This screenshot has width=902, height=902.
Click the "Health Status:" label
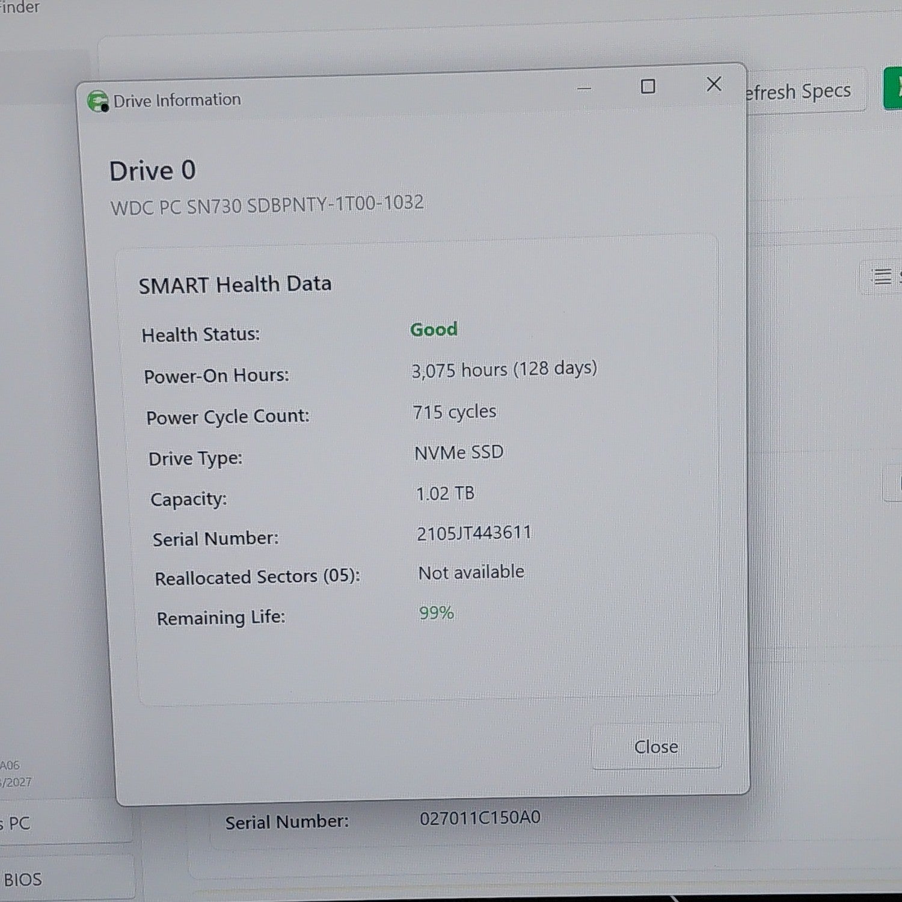click(201, 334)
